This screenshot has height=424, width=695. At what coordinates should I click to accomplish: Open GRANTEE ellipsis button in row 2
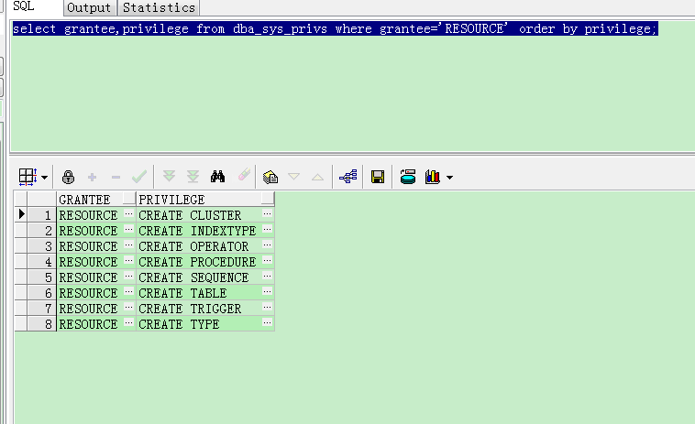pyautogui.click(x=129, y=230)
